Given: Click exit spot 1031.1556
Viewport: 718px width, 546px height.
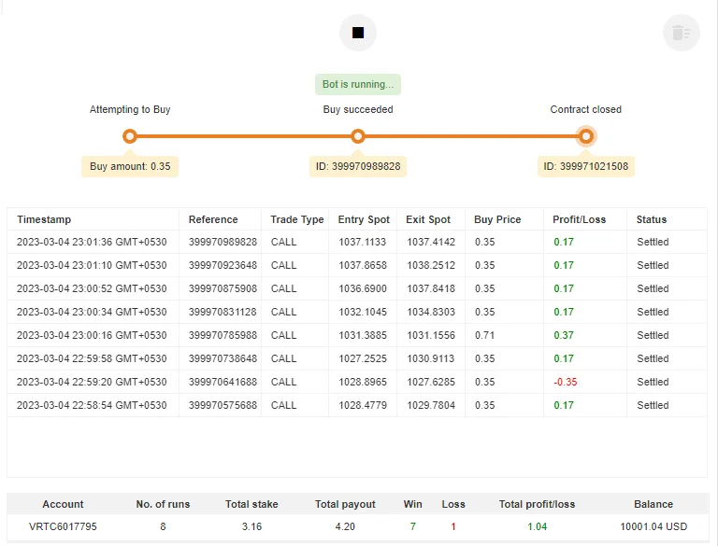Looking at the screenshot, I should 431,335.
